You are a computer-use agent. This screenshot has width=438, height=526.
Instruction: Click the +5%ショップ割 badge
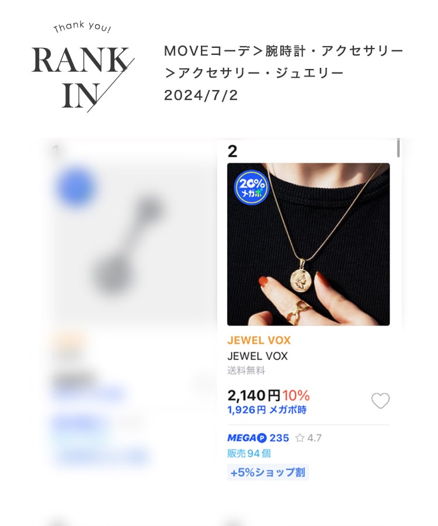click(267, 472)
